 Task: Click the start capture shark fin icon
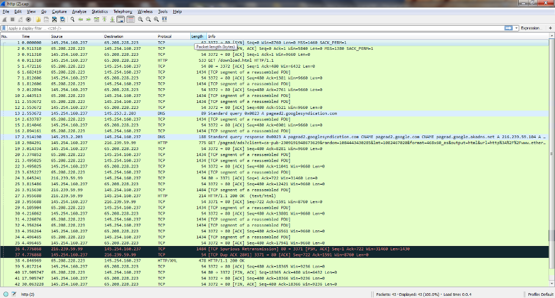5,20
